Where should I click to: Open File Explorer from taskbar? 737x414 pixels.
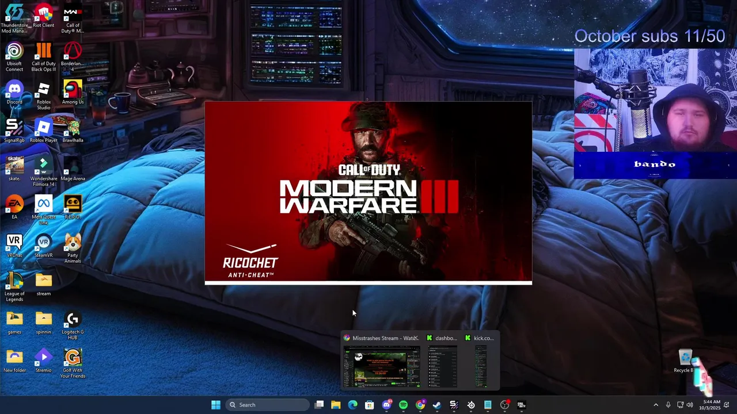tap(336, 405)
